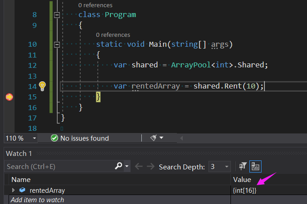Click the pin filter icon in Watch toolbar
This screenshot has width=307, height=204.
[243, 167]
